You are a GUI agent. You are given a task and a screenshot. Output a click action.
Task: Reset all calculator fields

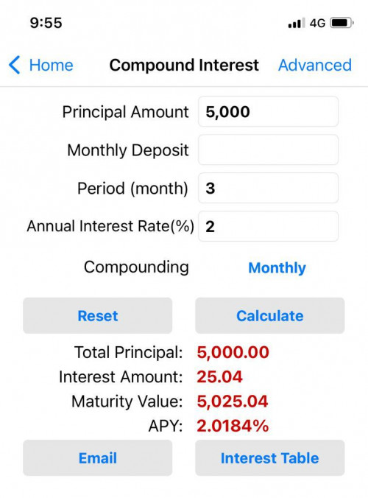[98, 316]
